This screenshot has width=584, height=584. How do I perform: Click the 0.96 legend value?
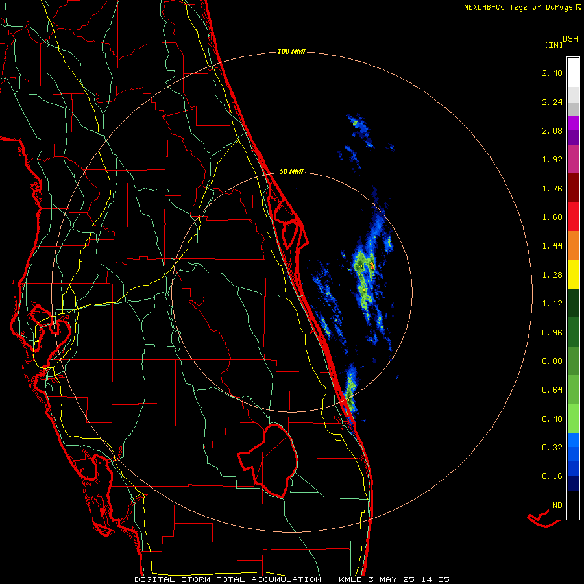(x=552, y=333)
